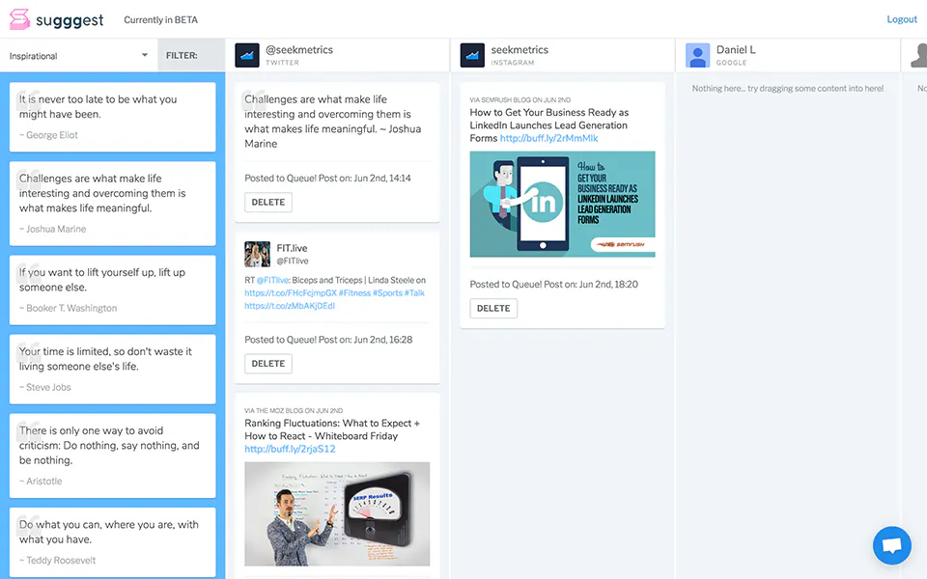The image size is (927, 579).
Task: Open the t.co/zMbAKjDEdI link
Action: tap(290, 306)
